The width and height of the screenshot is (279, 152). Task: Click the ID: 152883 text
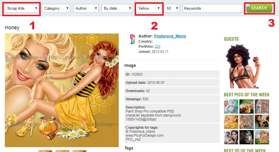pos(134,74)
